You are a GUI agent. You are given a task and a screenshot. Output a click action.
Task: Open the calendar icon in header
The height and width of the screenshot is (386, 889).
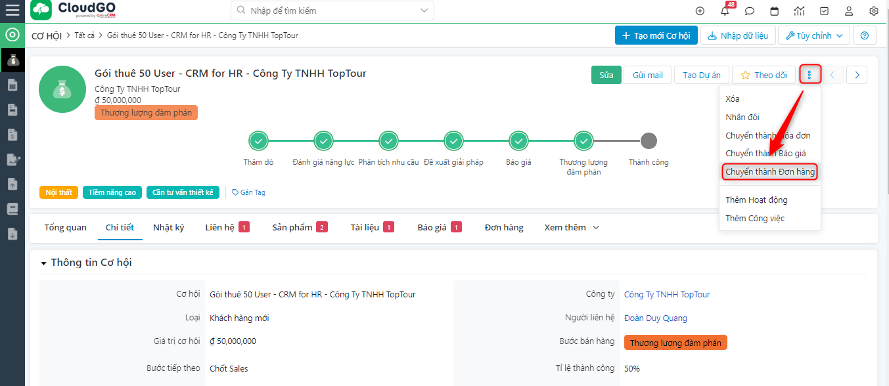[x=775, y=11]
